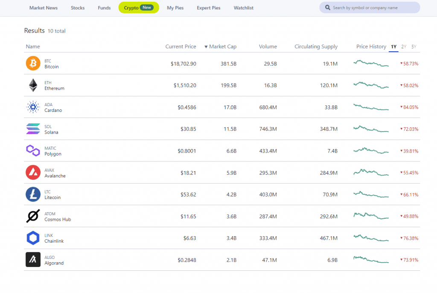The width and height of the screenshot is (437, 293).
Task: Click the Price History column header
Action: pyautogui.click(x=371, y=47)
